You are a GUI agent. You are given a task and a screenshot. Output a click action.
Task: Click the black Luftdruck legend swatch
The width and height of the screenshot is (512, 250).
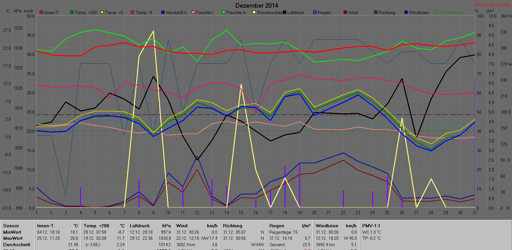tap(284, 12)
